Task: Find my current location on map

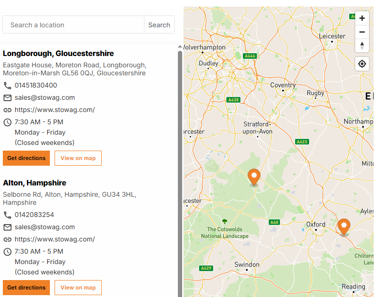Action: coord(362,64)
